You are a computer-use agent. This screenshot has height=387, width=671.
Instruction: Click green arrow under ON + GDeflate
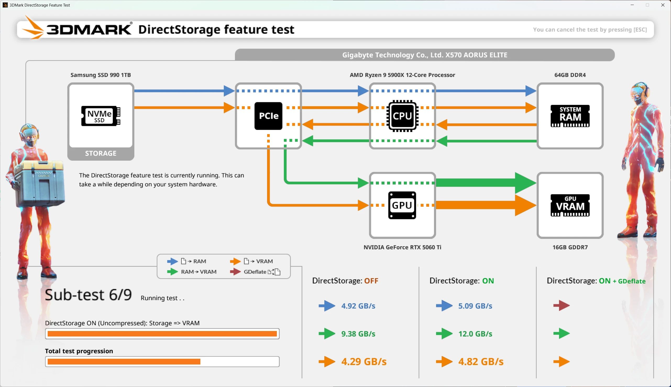tap(562, 334)
